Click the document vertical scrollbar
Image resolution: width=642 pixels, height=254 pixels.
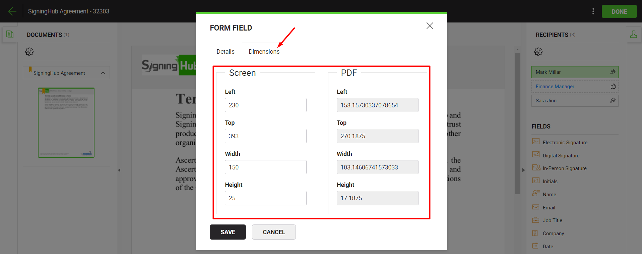pos(517,124)
